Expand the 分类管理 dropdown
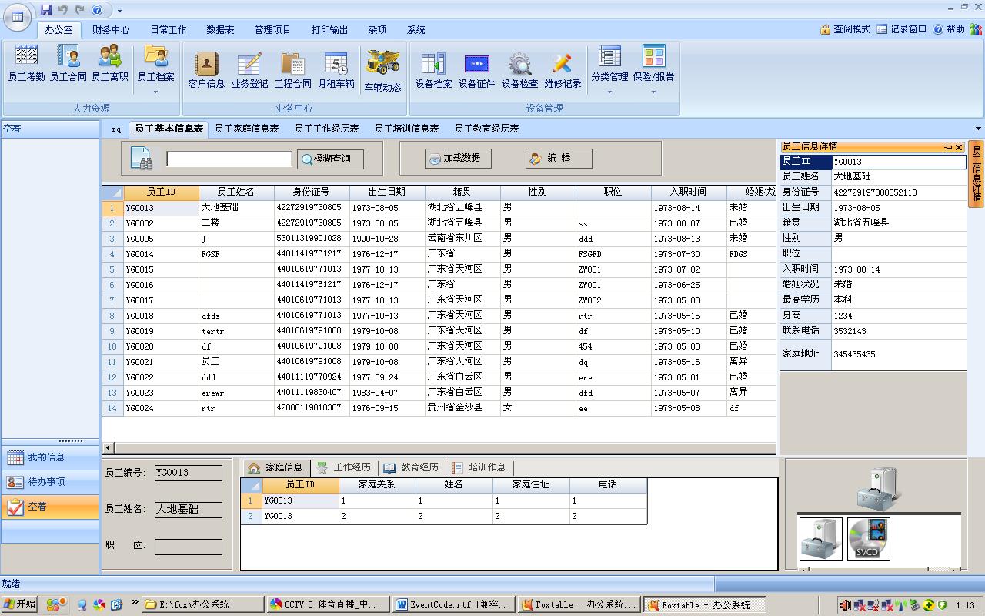The image size is (985, 616). point(609,92)
